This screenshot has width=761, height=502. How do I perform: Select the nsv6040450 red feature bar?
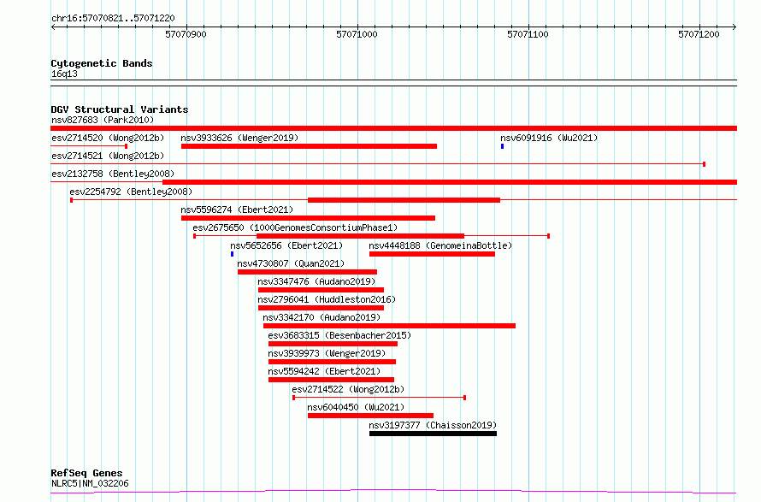coord(370,416)
